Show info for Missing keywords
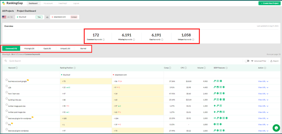The image size is (282, 134). point(134,39)
